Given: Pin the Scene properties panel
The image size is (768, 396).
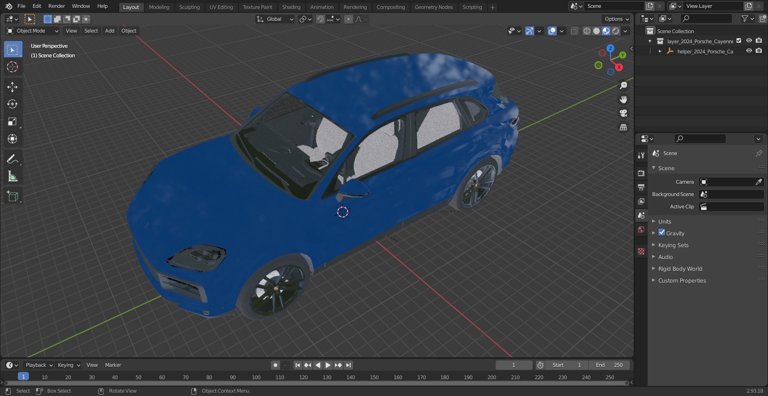Looking at the screenshot, I should point(758,153).
